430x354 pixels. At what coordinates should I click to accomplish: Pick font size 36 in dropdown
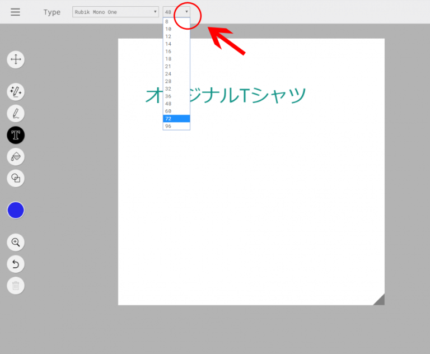pyautogui.click(x=176, y=96)
